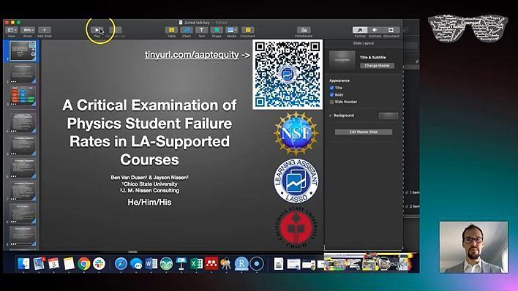
Task: Select slide 9 thumbnail in navigator
Action: 23,236
